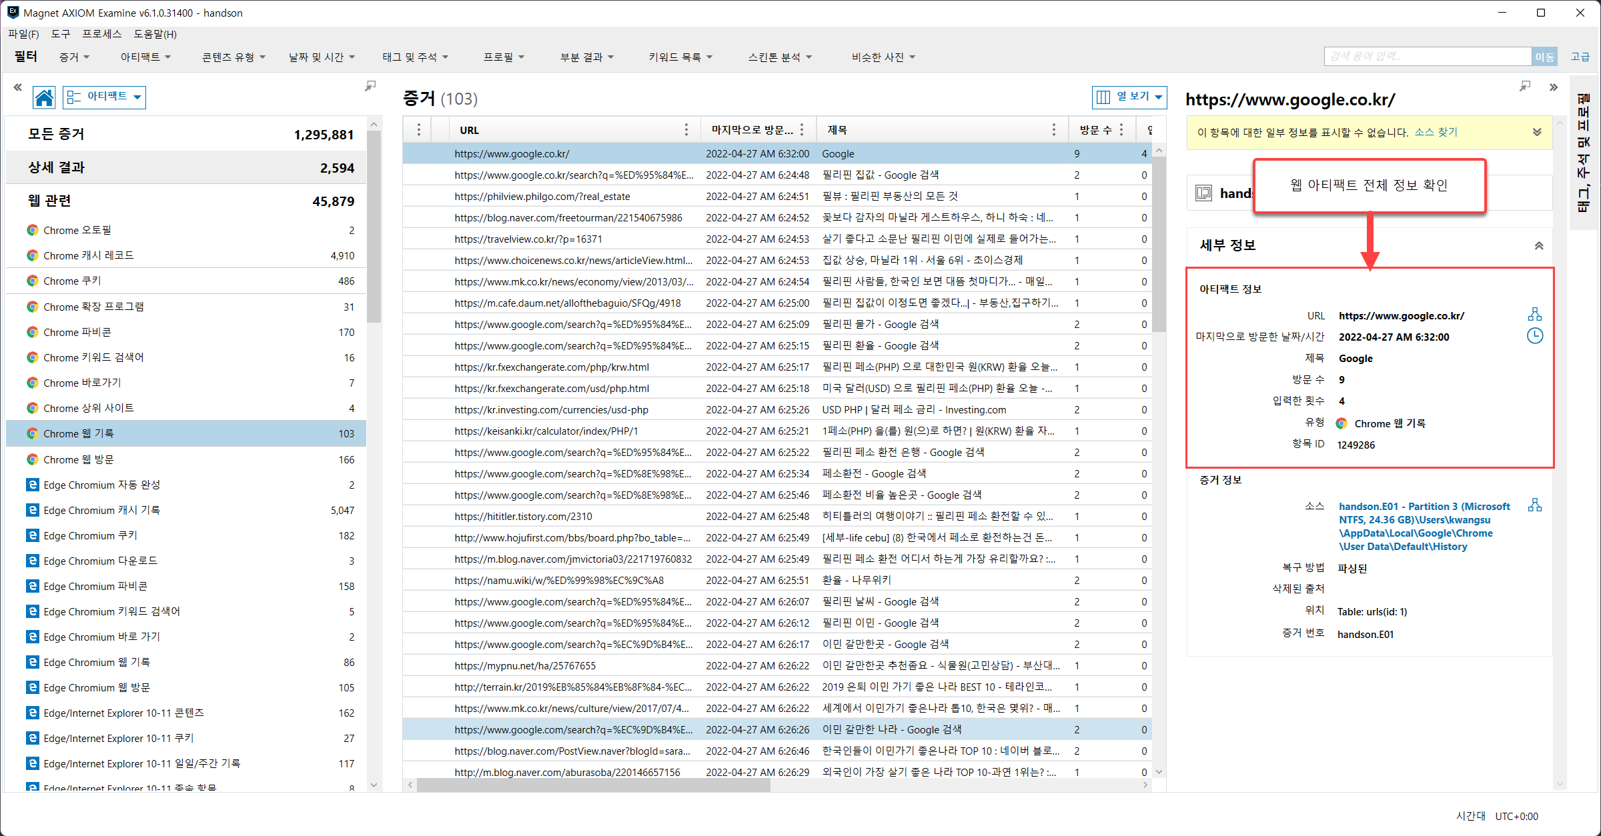Select Edge Chromium 웹 기록 artifact
The width and height of the screenshot is (1601, 836).
pos(186,662)
